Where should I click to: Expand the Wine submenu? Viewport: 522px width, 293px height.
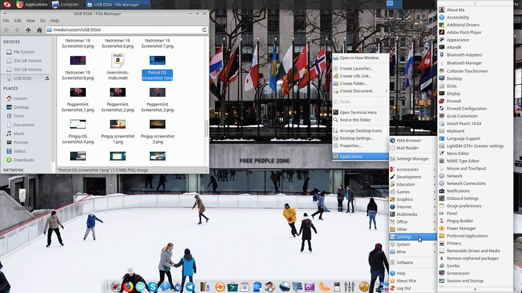click(413, 252)
